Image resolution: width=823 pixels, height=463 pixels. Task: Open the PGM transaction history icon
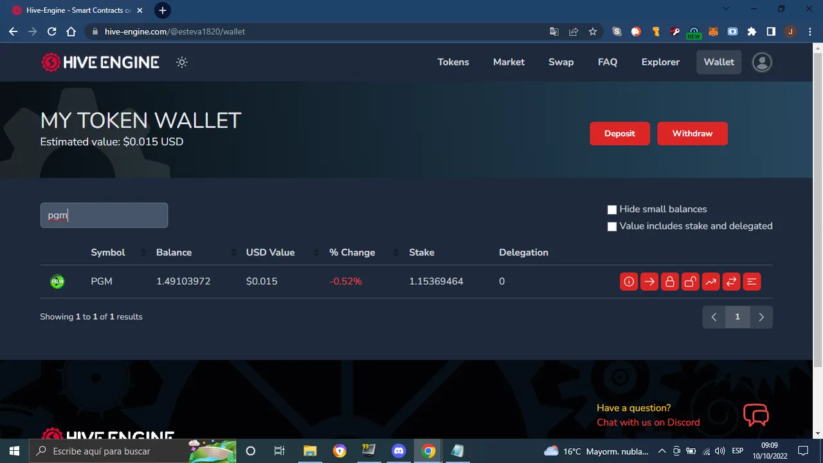pyautogui.click(x=752, y=282)
